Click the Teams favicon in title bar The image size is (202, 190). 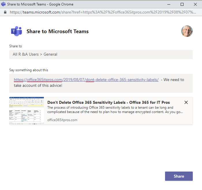pyautogui.click(x=3, y=4)
